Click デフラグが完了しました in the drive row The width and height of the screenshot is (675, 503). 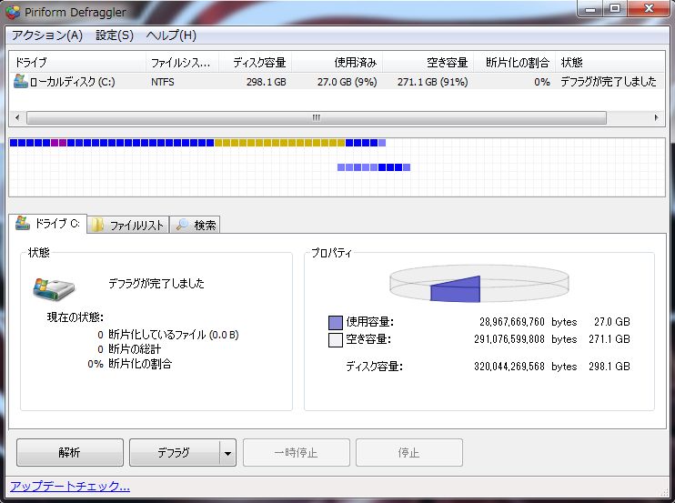click(609, 81)
